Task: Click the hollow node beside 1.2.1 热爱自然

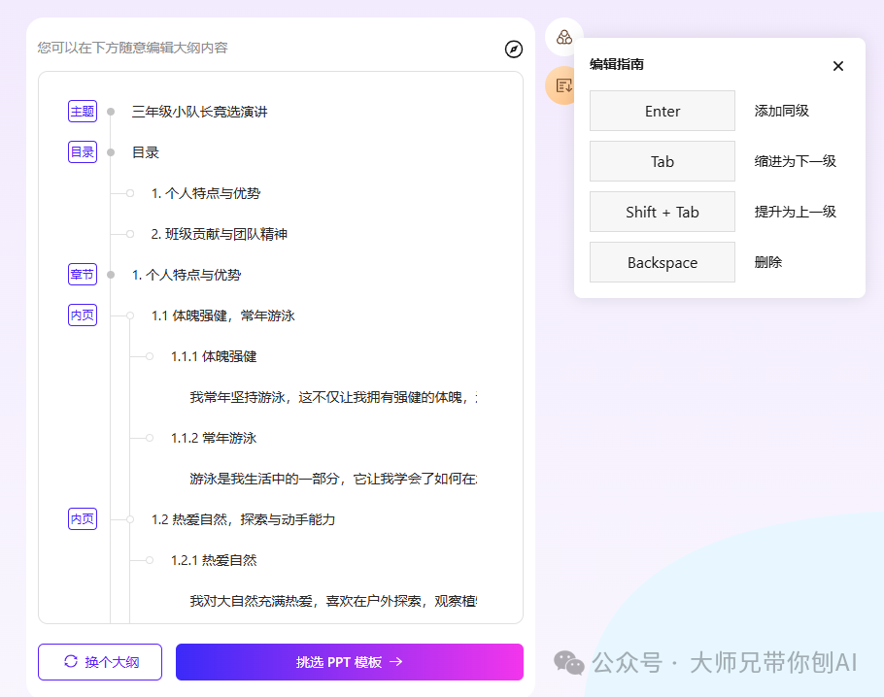Action: pyautogui.click(x=150, y=560)
